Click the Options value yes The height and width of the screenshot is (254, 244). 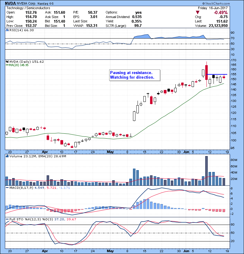click(x=138, y=13)
